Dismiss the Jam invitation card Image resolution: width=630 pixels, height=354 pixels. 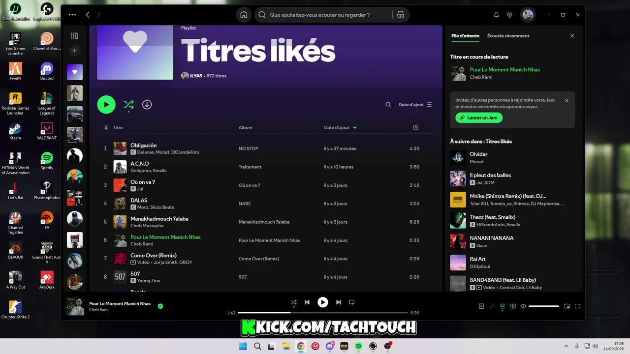pyautogui.click(x=567, y=100)
